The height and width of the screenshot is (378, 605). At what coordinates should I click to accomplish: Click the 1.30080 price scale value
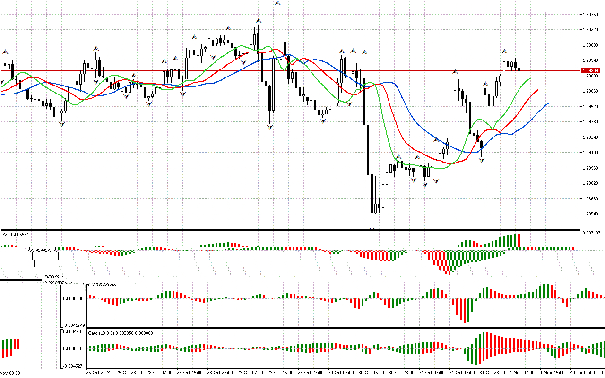591,45
